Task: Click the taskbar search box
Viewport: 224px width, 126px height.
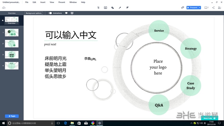Action: coord(31,123)
